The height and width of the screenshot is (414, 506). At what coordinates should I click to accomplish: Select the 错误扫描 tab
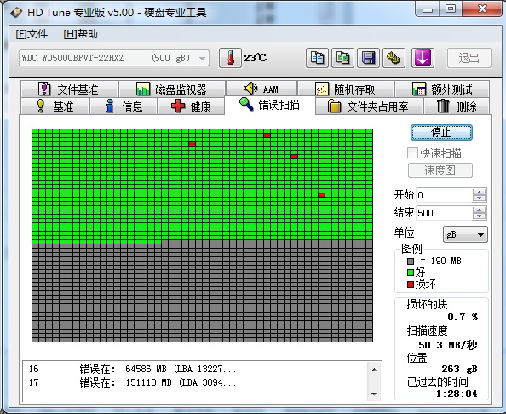click(x=270, y=105)
